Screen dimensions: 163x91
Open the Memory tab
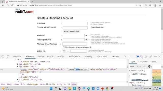pyautogui.click(x=88, y=56)
